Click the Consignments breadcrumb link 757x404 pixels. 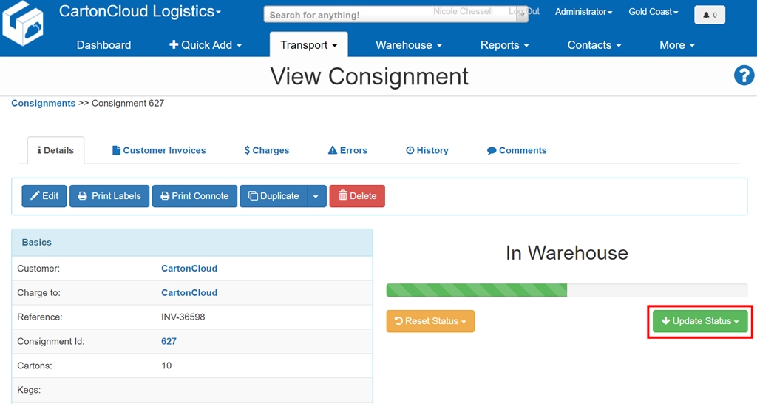44,103
